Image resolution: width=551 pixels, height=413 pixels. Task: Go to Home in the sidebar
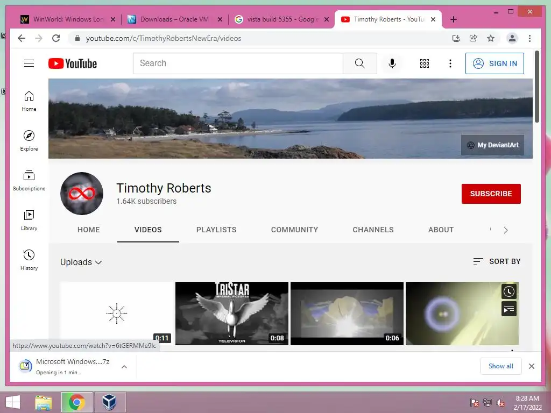29,101
